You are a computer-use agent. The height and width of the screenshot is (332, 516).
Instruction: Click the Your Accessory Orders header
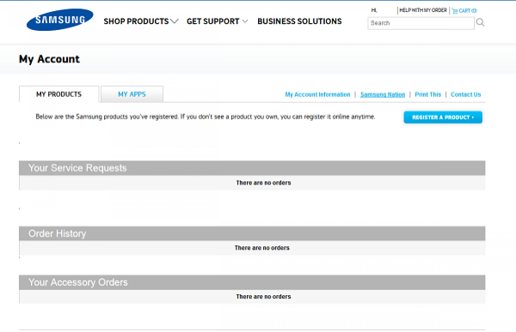pyautogui.click(x=252, y=282)
